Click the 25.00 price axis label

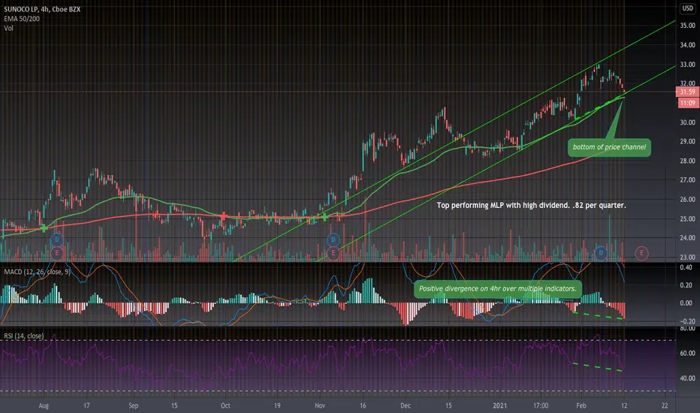click(687, 219)
